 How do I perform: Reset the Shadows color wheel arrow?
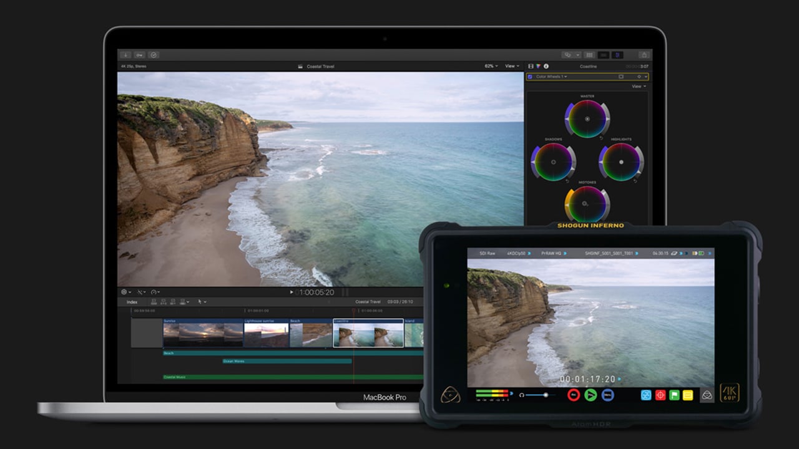(567, 180)
